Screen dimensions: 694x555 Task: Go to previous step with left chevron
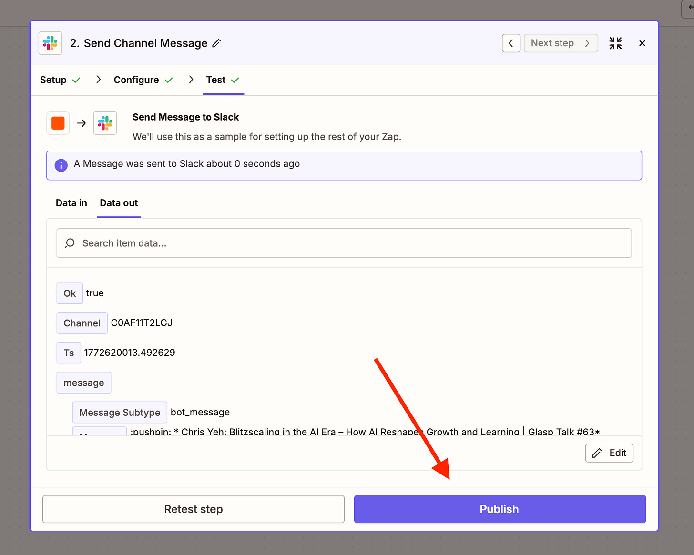(x=511, y=43)
